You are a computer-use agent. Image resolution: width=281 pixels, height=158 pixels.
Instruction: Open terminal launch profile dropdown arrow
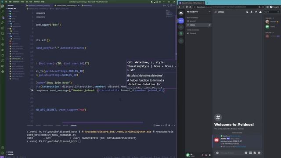click(x=164, y=126)
